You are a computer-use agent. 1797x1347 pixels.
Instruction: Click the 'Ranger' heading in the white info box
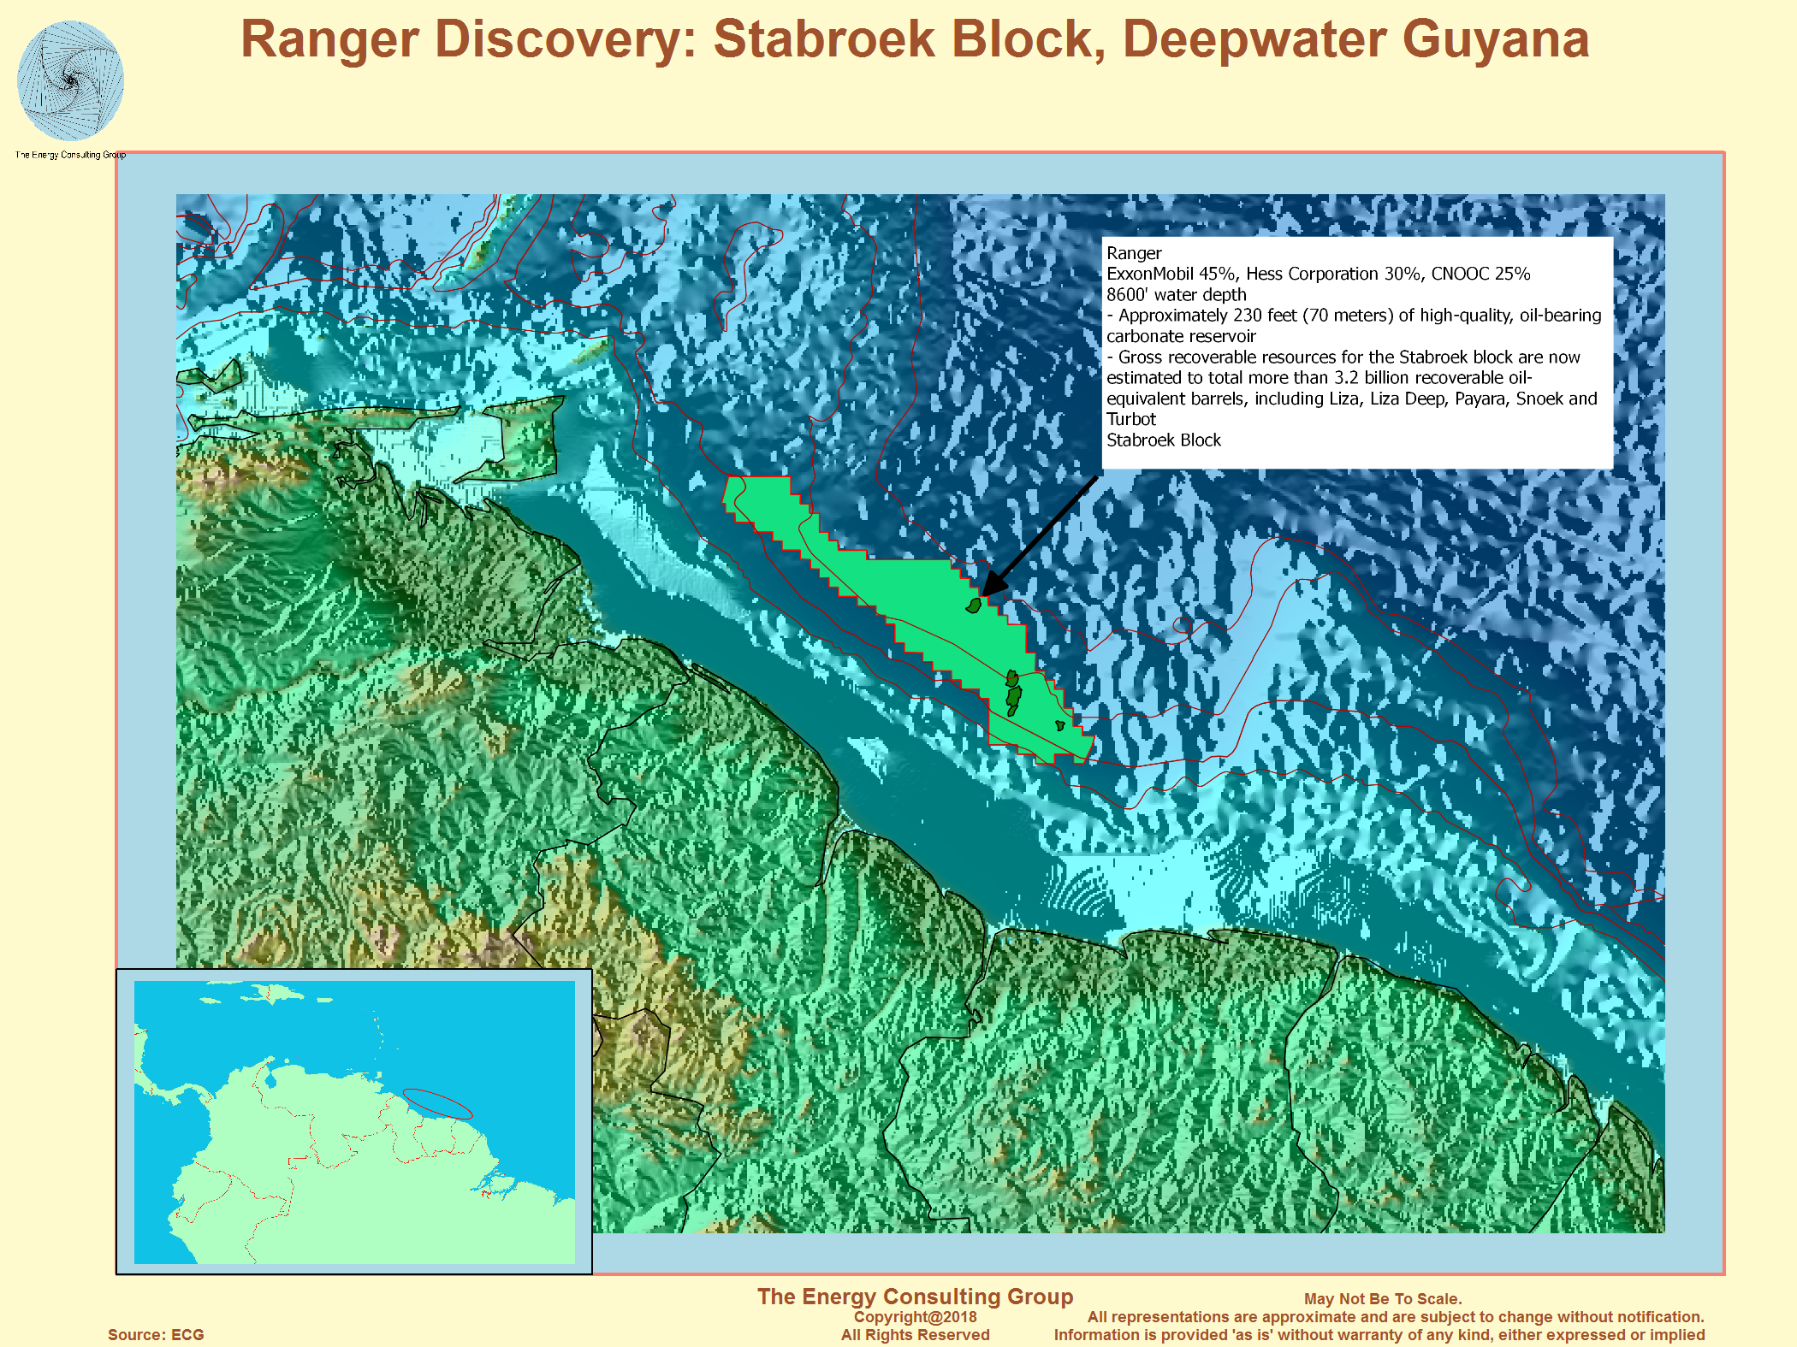pos(1134,253)
